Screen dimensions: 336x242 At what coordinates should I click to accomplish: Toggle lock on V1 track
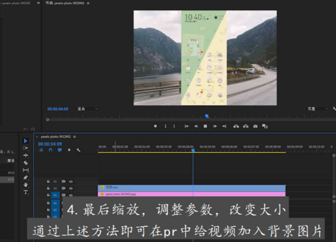48,195
